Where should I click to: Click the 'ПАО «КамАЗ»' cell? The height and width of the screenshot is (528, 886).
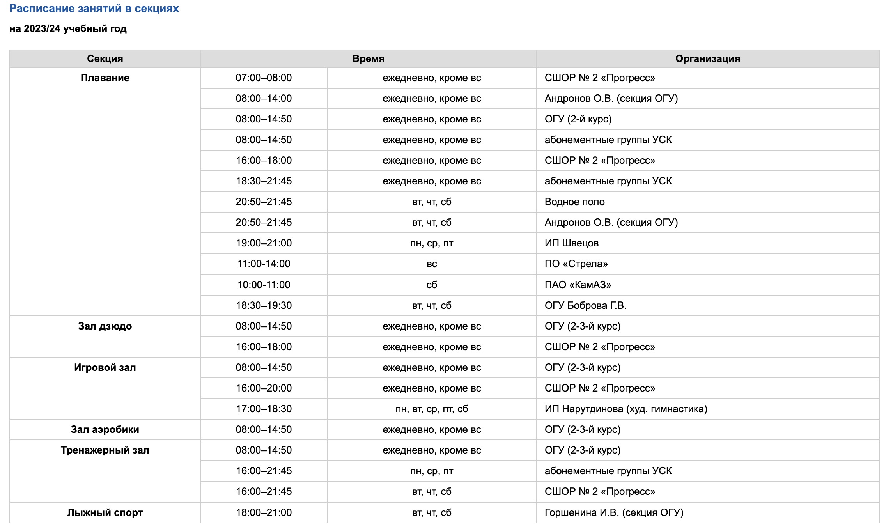click(708, 285)
